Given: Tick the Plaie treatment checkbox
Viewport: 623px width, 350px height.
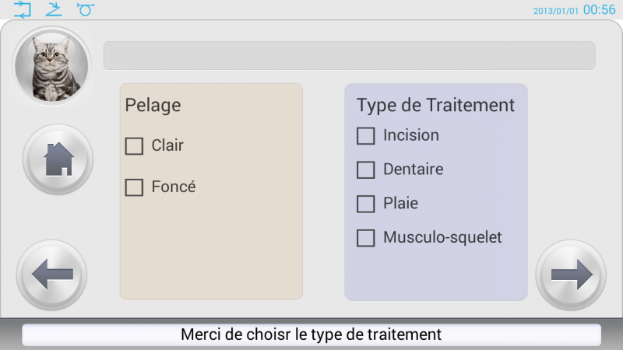Looking at the screenshot, I should point(365,204).
